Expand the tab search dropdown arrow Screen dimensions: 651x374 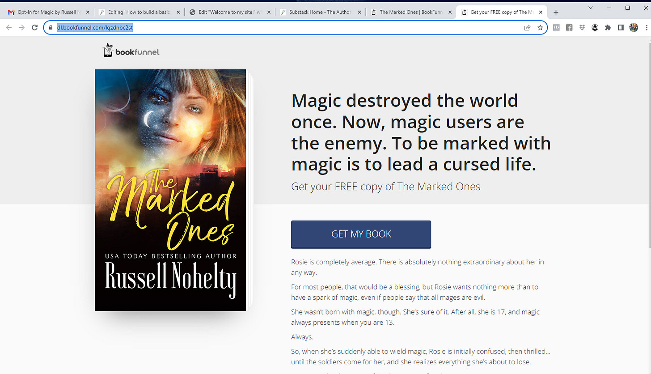[591, 8]
